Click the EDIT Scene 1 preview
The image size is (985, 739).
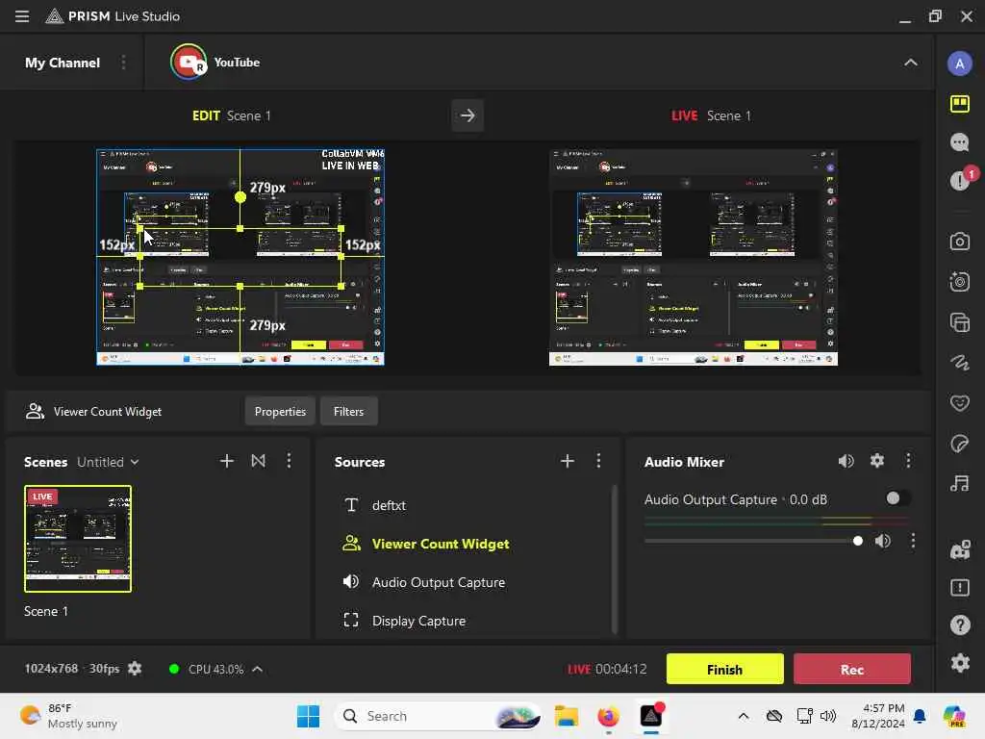(x=240, y=257)
